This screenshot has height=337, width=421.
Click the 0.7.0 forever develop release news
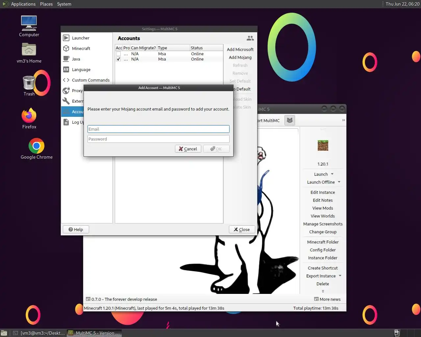pos(121,299)
